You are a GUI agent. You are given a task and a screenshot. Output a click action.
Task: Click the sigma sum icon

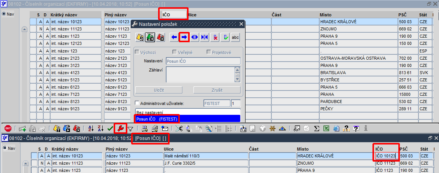pyautogui.click(x=317, y=129)
